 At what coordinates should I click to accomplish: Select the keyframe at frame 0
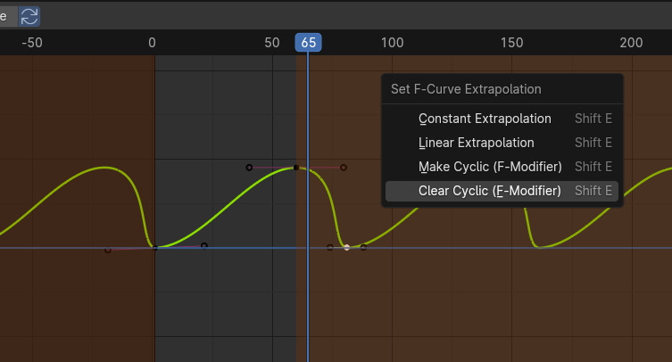tap(154, 248)
